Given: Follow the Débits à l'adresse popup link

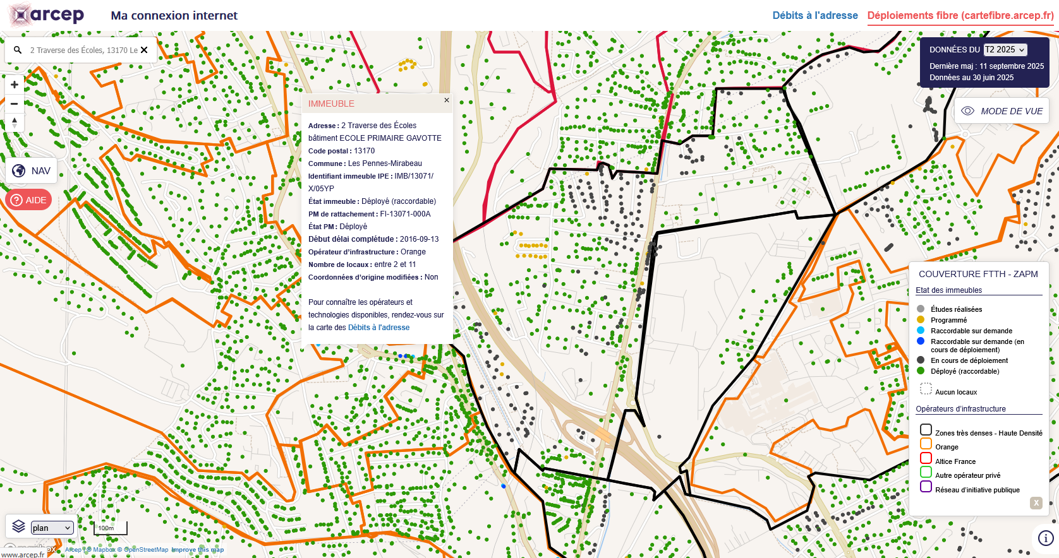Looking at the screenshot, I should pos(378,328).
